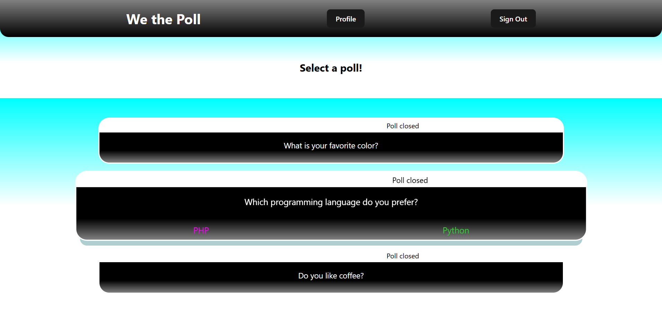Click 'Poll closed' above programming language question
The image size is (662, 312).
410,180
